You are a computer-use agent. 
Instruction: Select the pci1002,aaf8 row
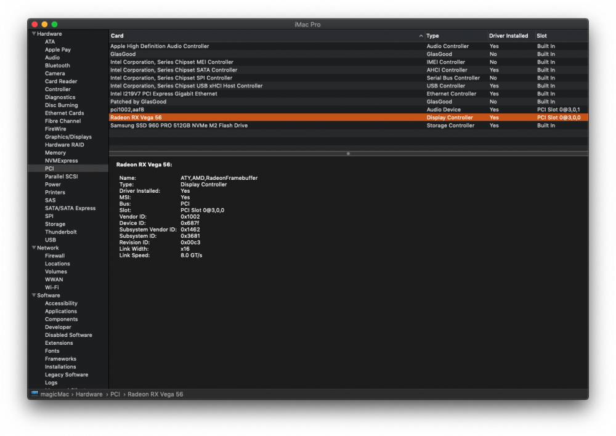tap(349, 110)
